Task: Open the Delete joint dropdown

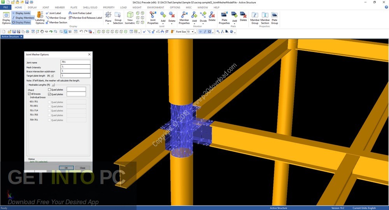Action: click(x=172, y=18)
